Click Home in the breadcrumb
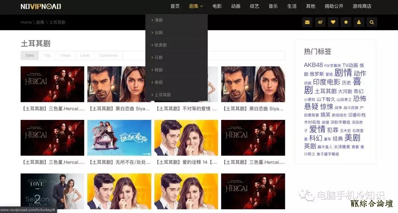Image resolution: width=398 pixels, height=213 pixels. pyautogui.click(x=26, y=22)
